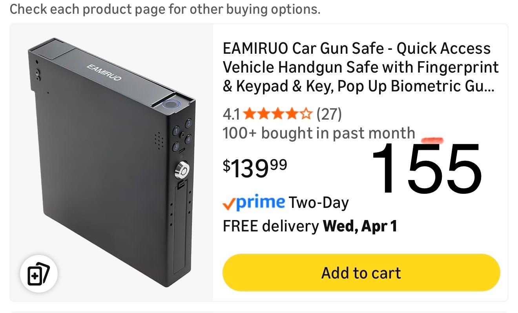Click the speaker grille holes on the safe
518x313 pixels.
tap(159, 140)
